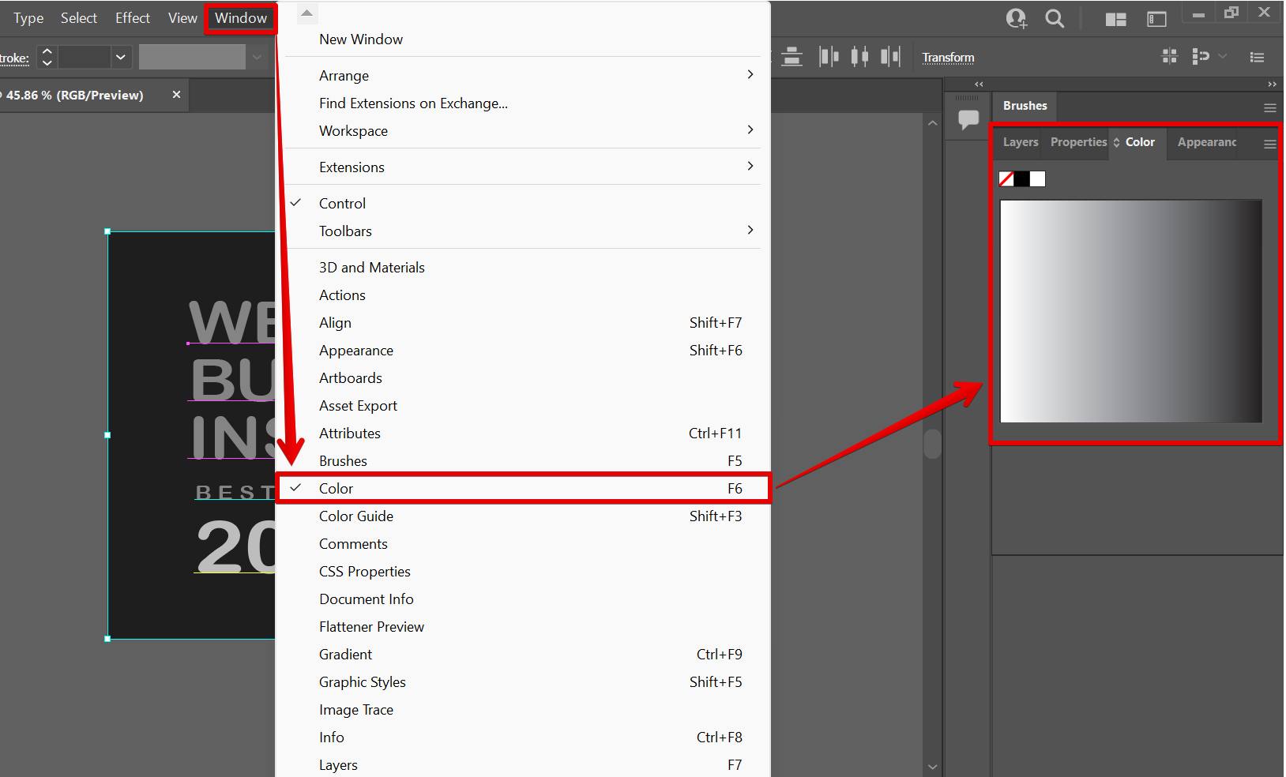The width and height of the screenshot is (1286, 777).
Task: Choose Gradient from the Window menu
Action: pos(345,654)
